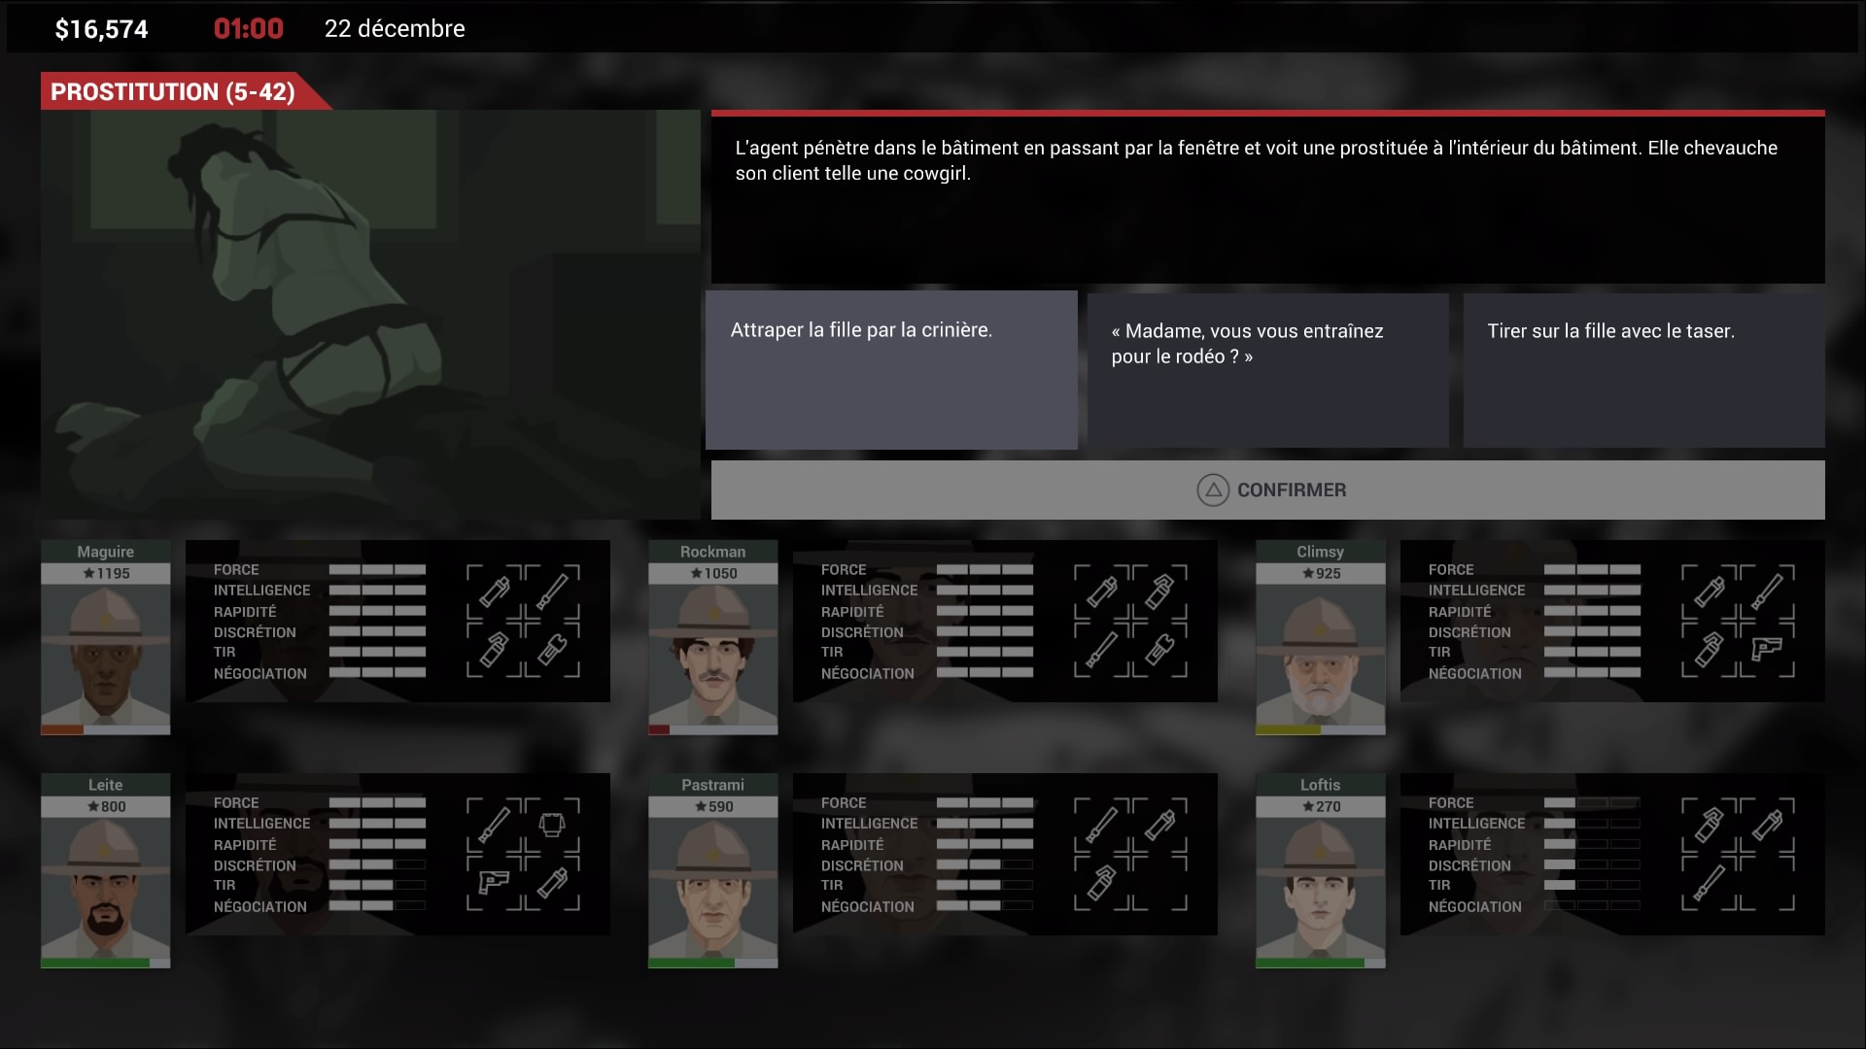Click Pastrami's TIR stat bar

[985, 885]
